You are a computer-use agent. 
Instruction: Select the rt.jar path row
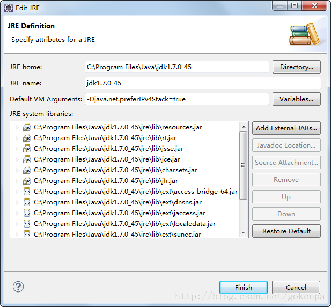tap(105, 138)
